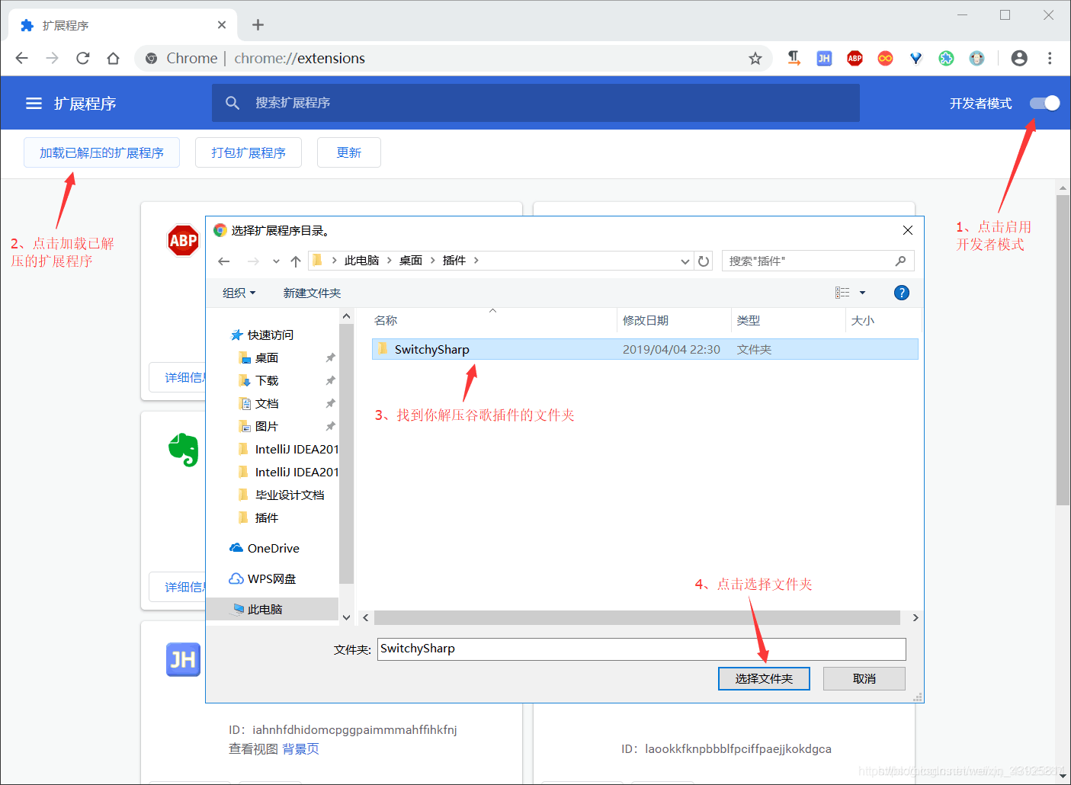Click the search extensions field
The width and height of the screenshot is (1071, 785).
coord(535,103)
